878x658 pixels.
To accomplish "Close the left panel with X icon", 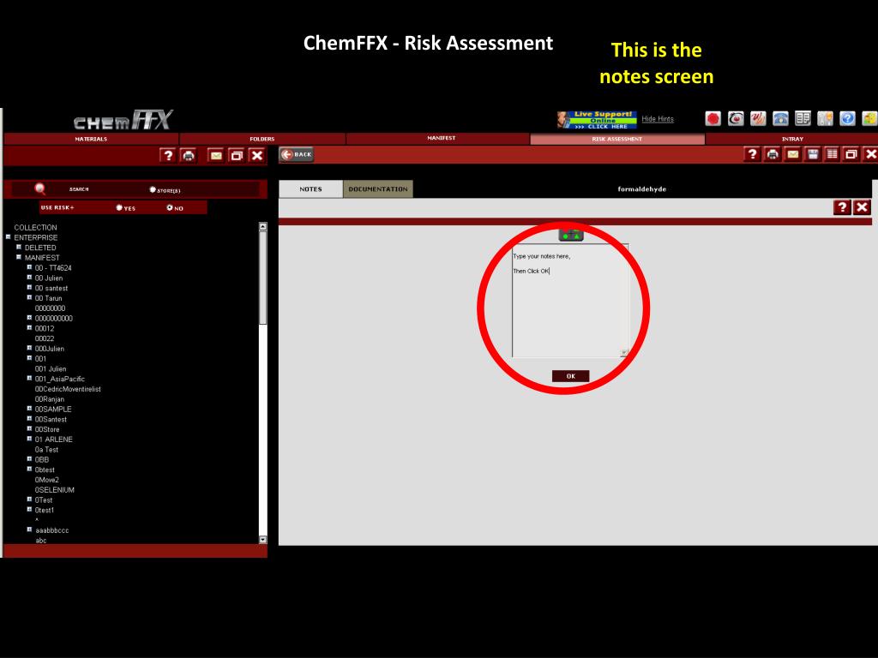I will point(257,156).
